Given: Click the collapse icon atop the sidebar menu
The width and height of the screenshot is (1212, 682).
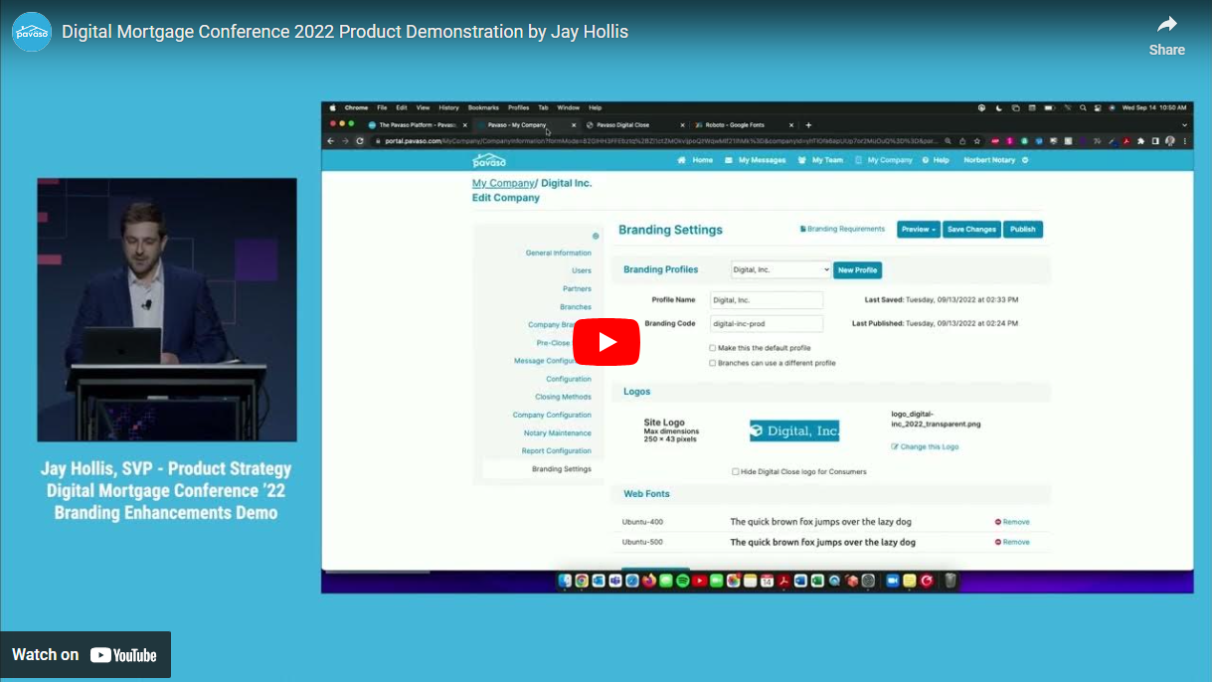Looking at the screenshot, I should [596, 236].
